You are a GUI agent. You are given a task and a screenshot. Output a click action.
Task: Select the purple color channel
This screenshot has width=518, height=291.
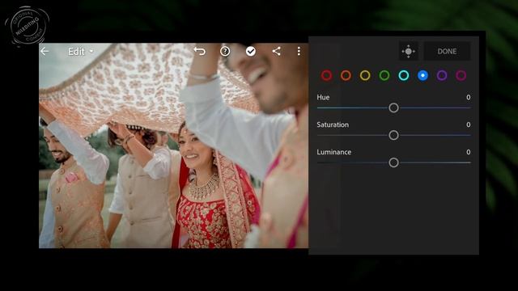[442, 75]
